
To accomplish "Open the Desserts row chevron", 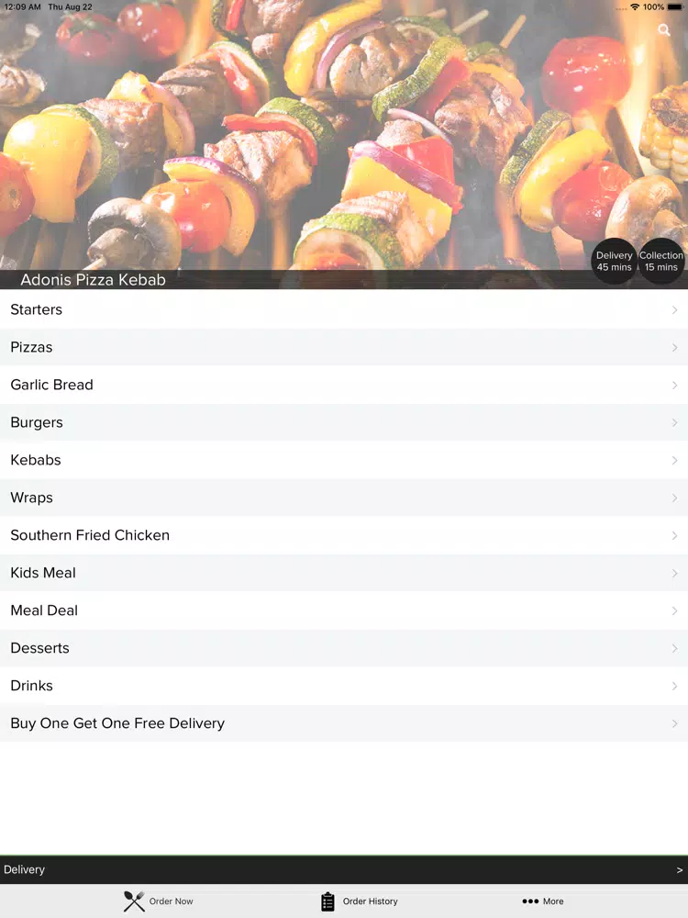I will [674, 648].
